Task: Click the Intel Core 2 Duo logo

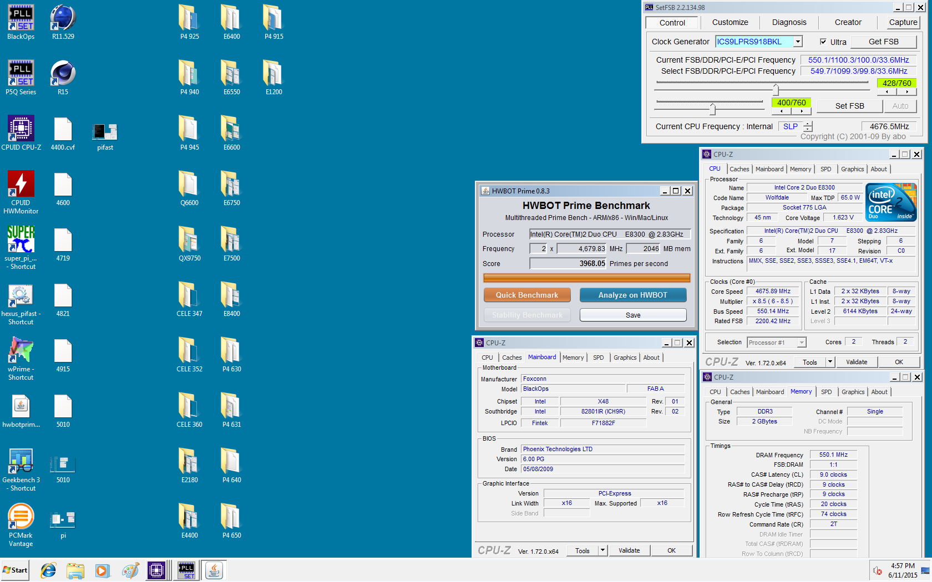Action: [x=891, y=202]
